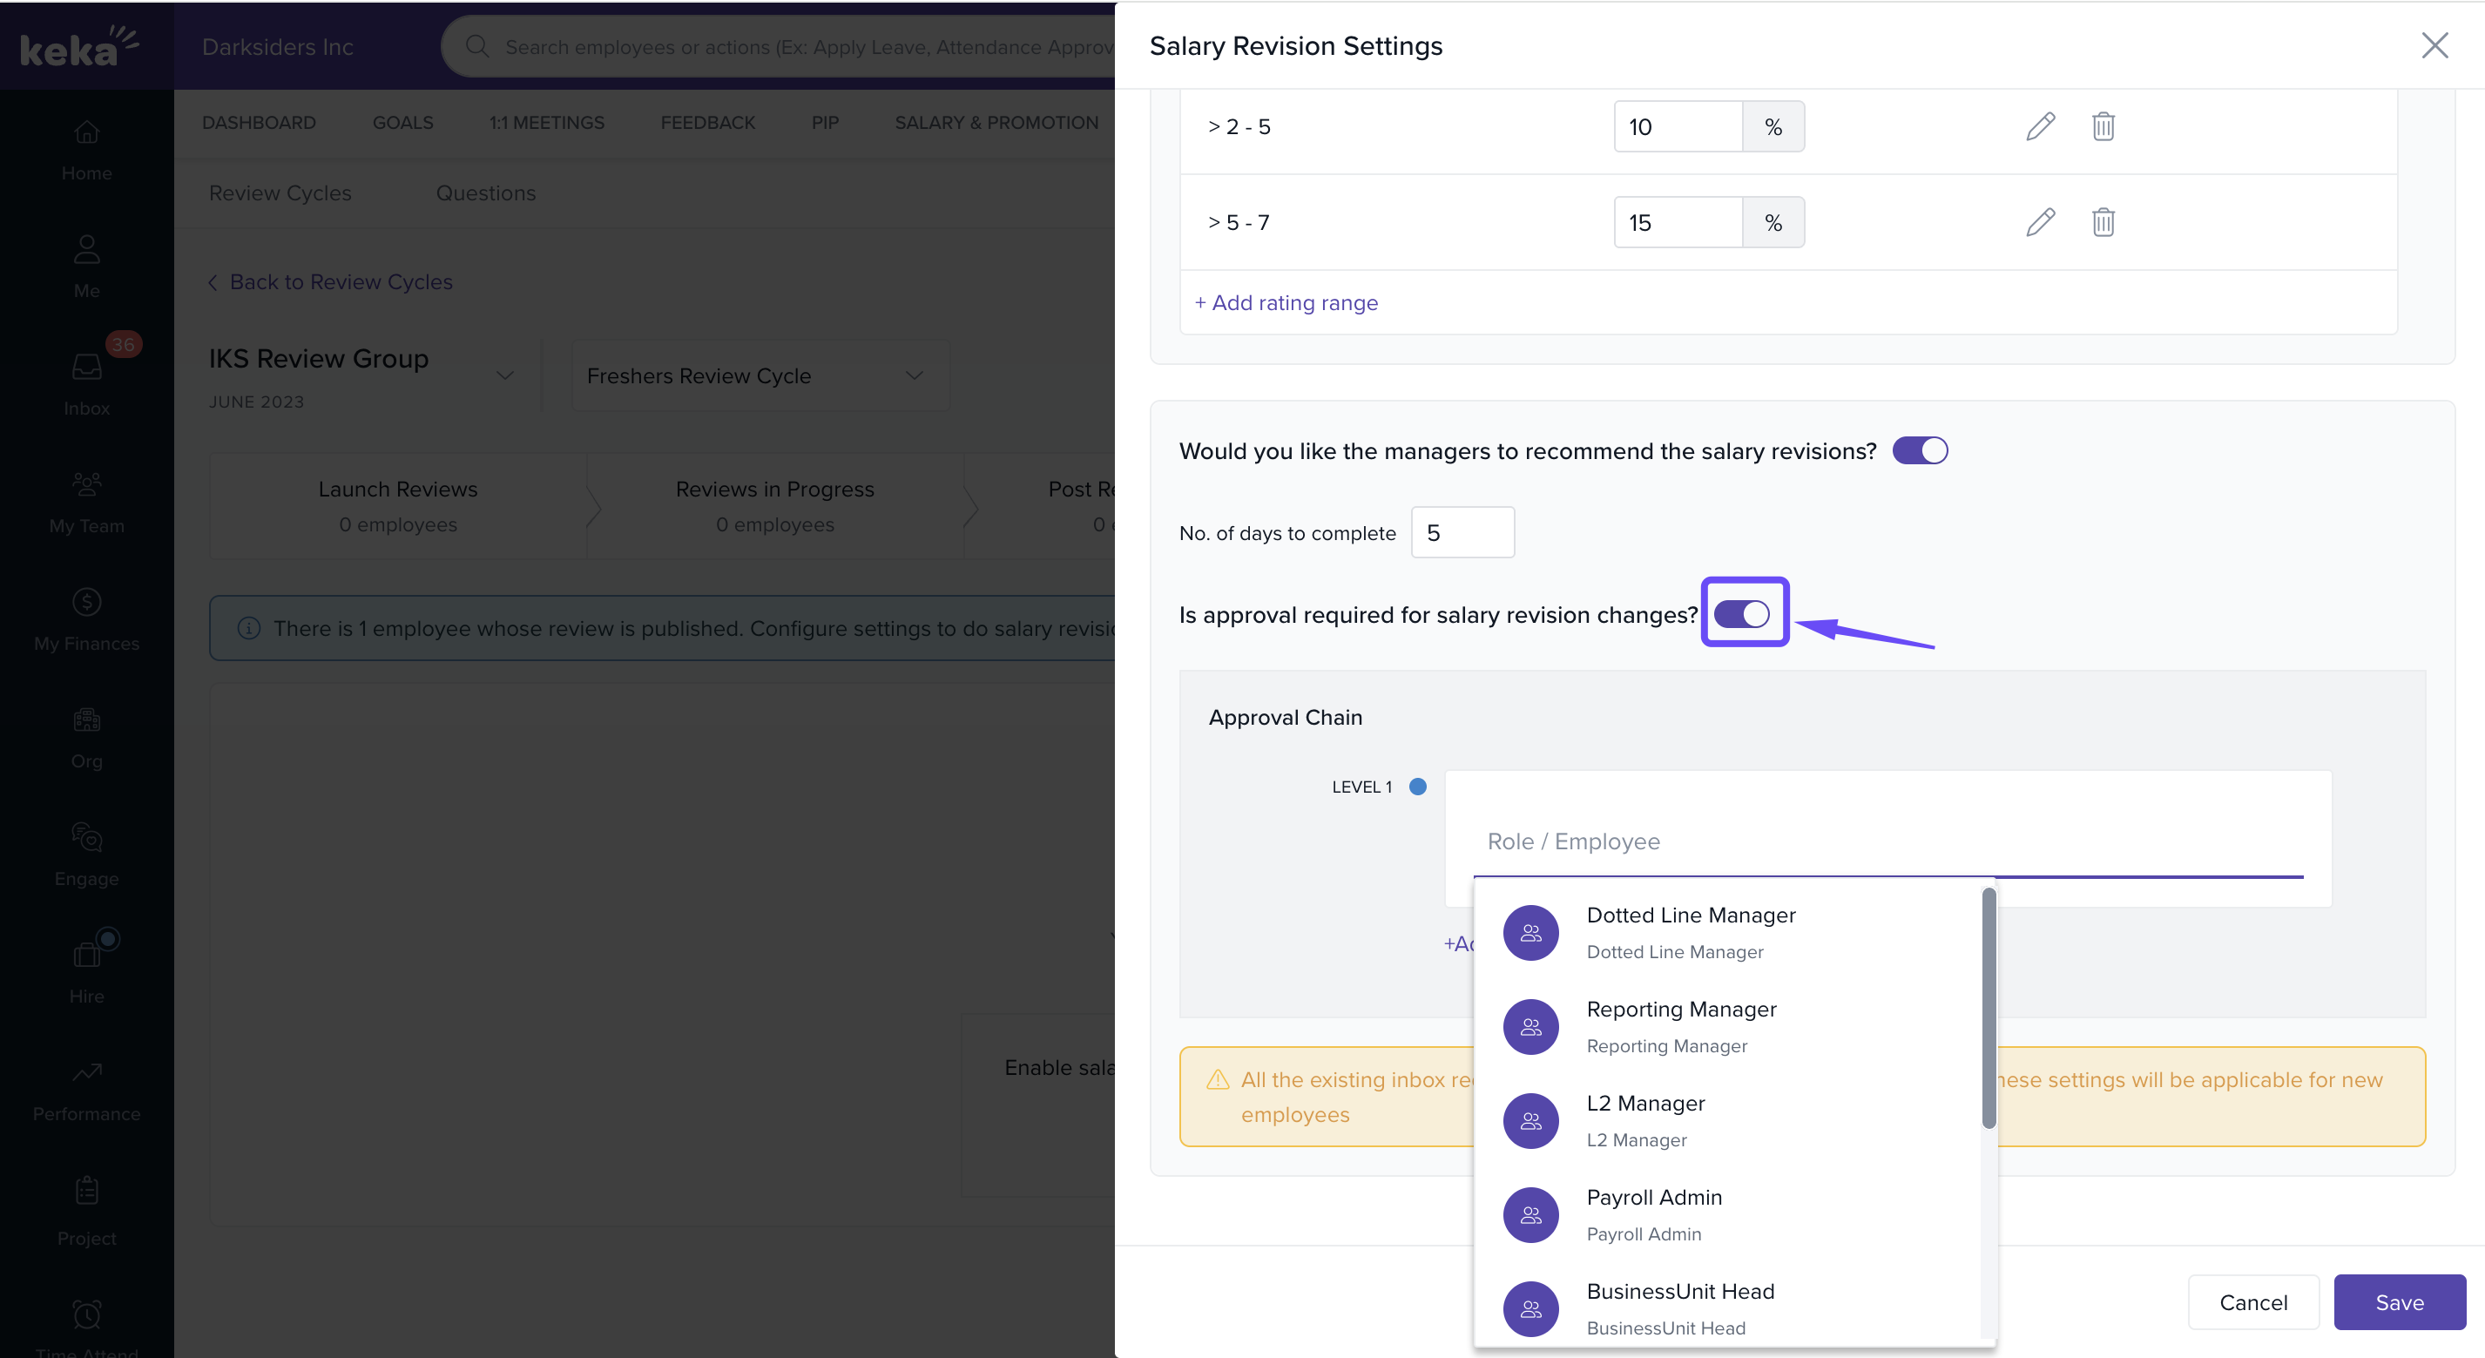Switch to the Questions tab

pos(485,193)
